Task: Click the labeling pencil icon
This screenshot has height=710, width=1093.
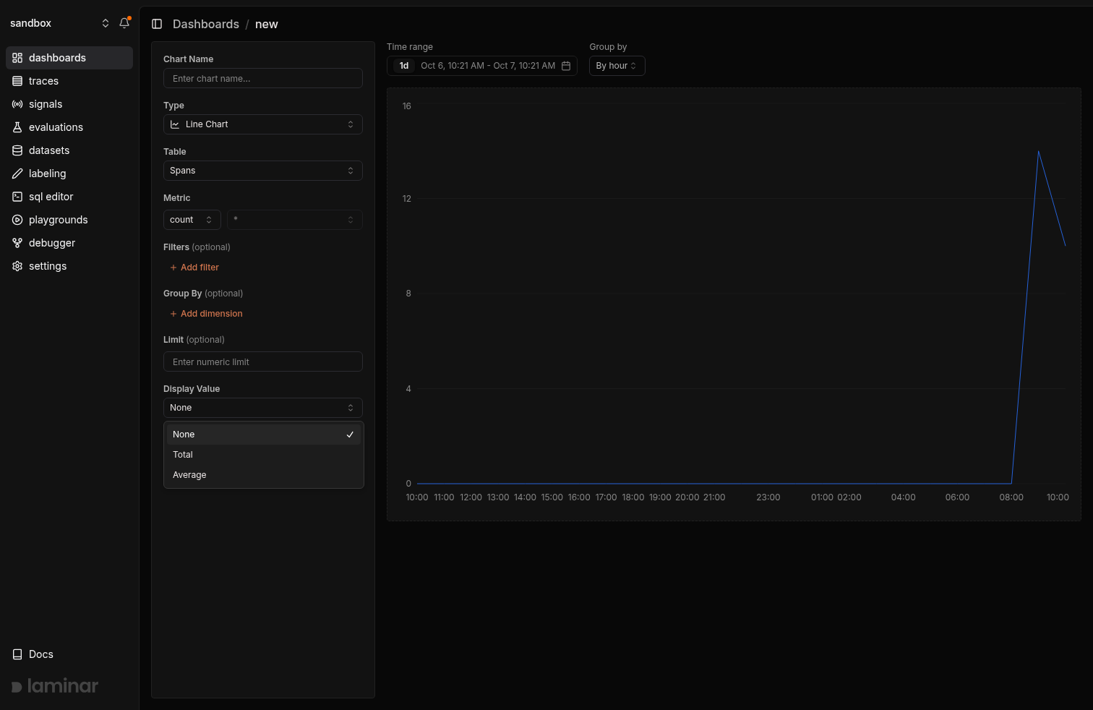Action: (17, 174)
